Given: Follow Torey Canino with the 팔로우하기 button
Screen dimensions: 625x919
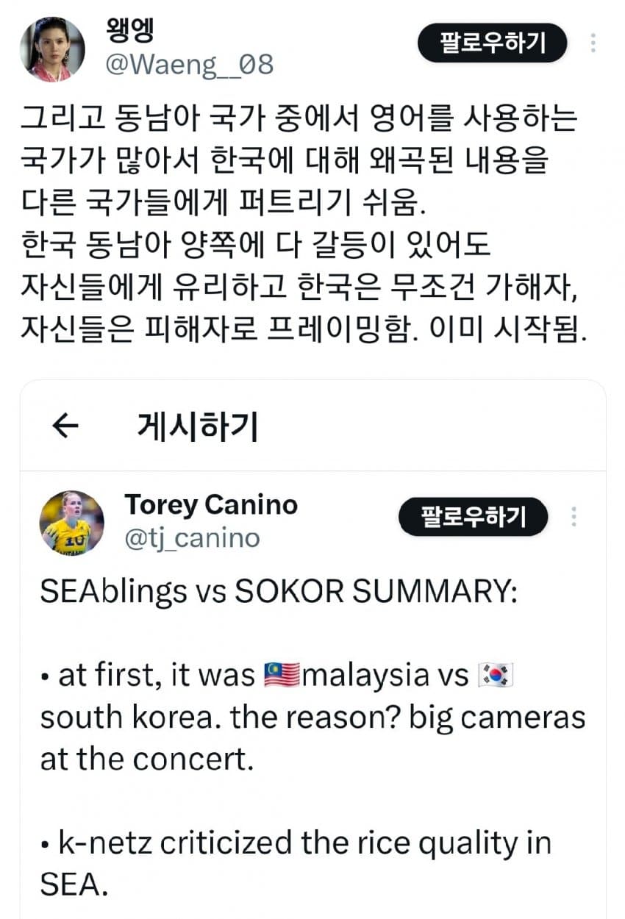Looking at the screenshot, I should click(474, 517).
